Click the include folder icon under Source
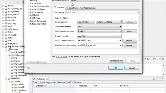Image resolution: width=166 pixels, height=93 pixels. 16,84
